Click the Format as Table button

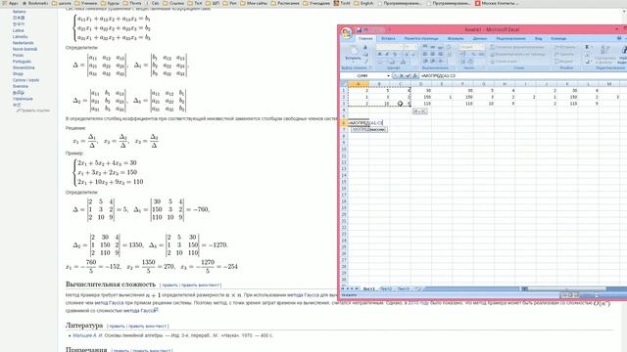[518, 54]
